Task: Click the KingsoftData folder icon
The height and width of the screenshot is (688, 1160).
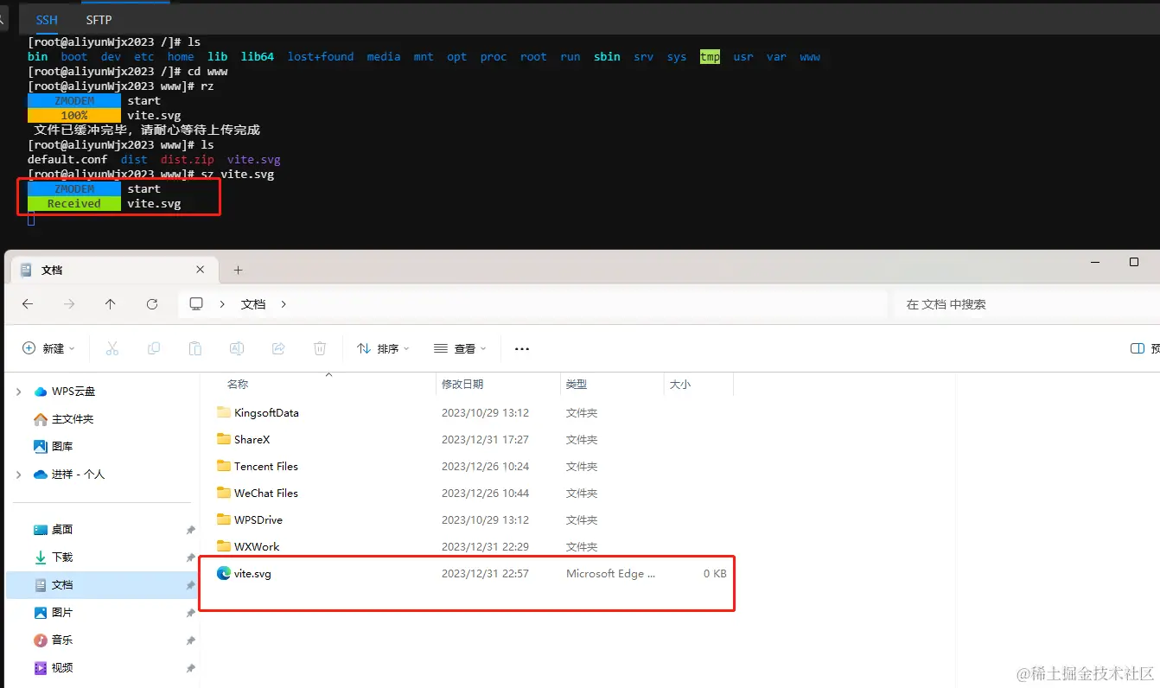Action: [x=224, y=412]
